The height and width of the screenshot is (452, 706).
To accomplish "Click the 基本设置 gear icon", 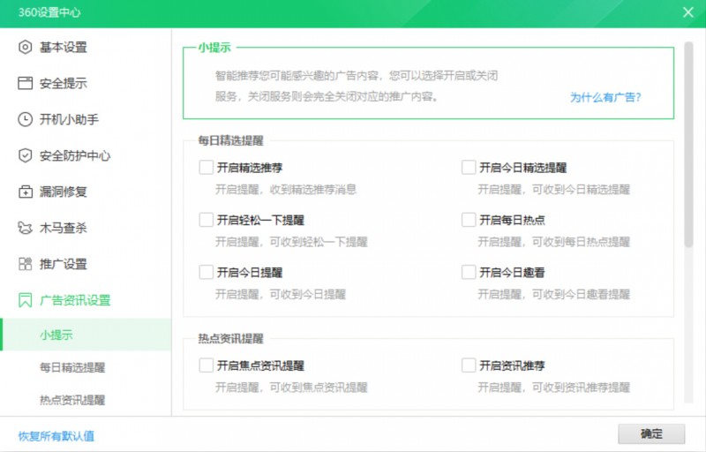I will coord(26,47).
